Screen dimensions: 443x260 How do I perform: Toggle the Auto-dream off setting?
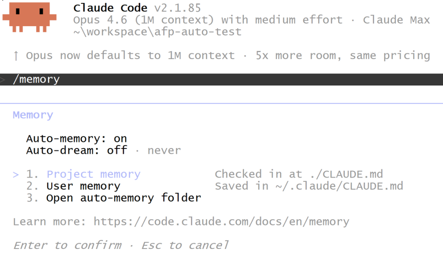pos(77,151)
